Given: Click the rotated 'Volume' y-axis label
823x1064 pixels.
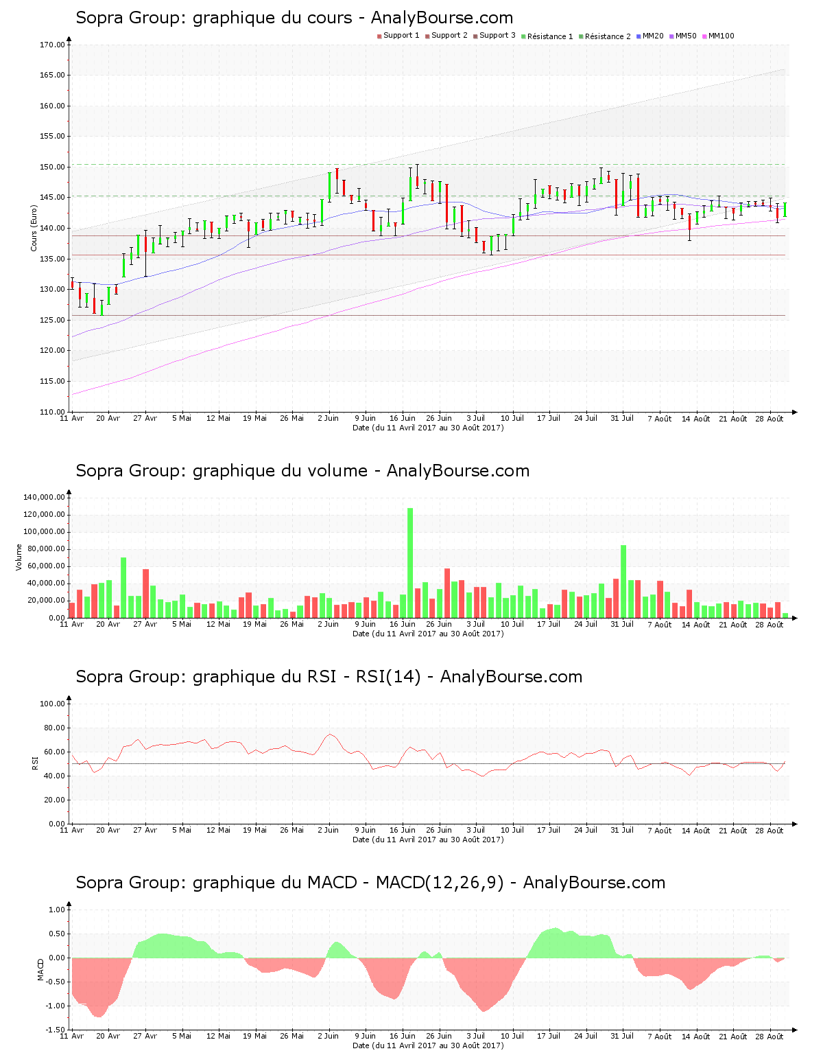Looking at the screenshot, I should pos(19,557).
